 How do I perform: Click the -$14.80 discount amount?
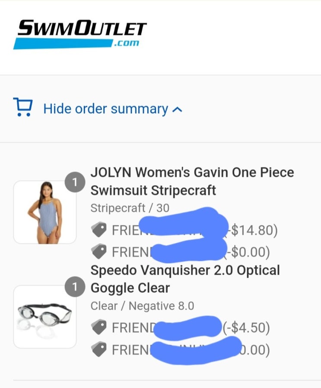253,230
